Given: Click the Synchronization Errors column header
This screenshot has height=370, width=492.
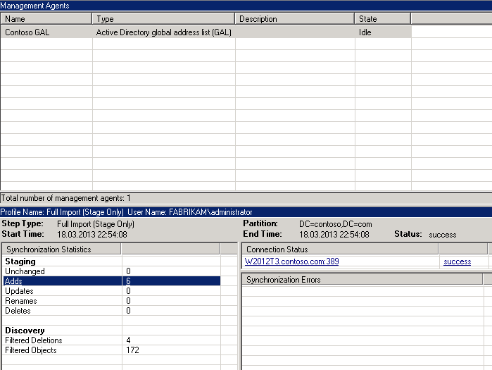Looking at the screenshot, I should point(362,280).
